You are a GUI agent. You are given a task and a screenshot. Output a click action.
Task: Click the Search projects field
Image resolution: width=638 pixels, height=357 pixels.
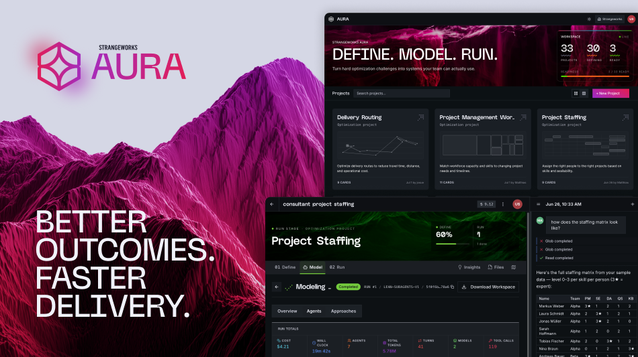pos(401,93)
